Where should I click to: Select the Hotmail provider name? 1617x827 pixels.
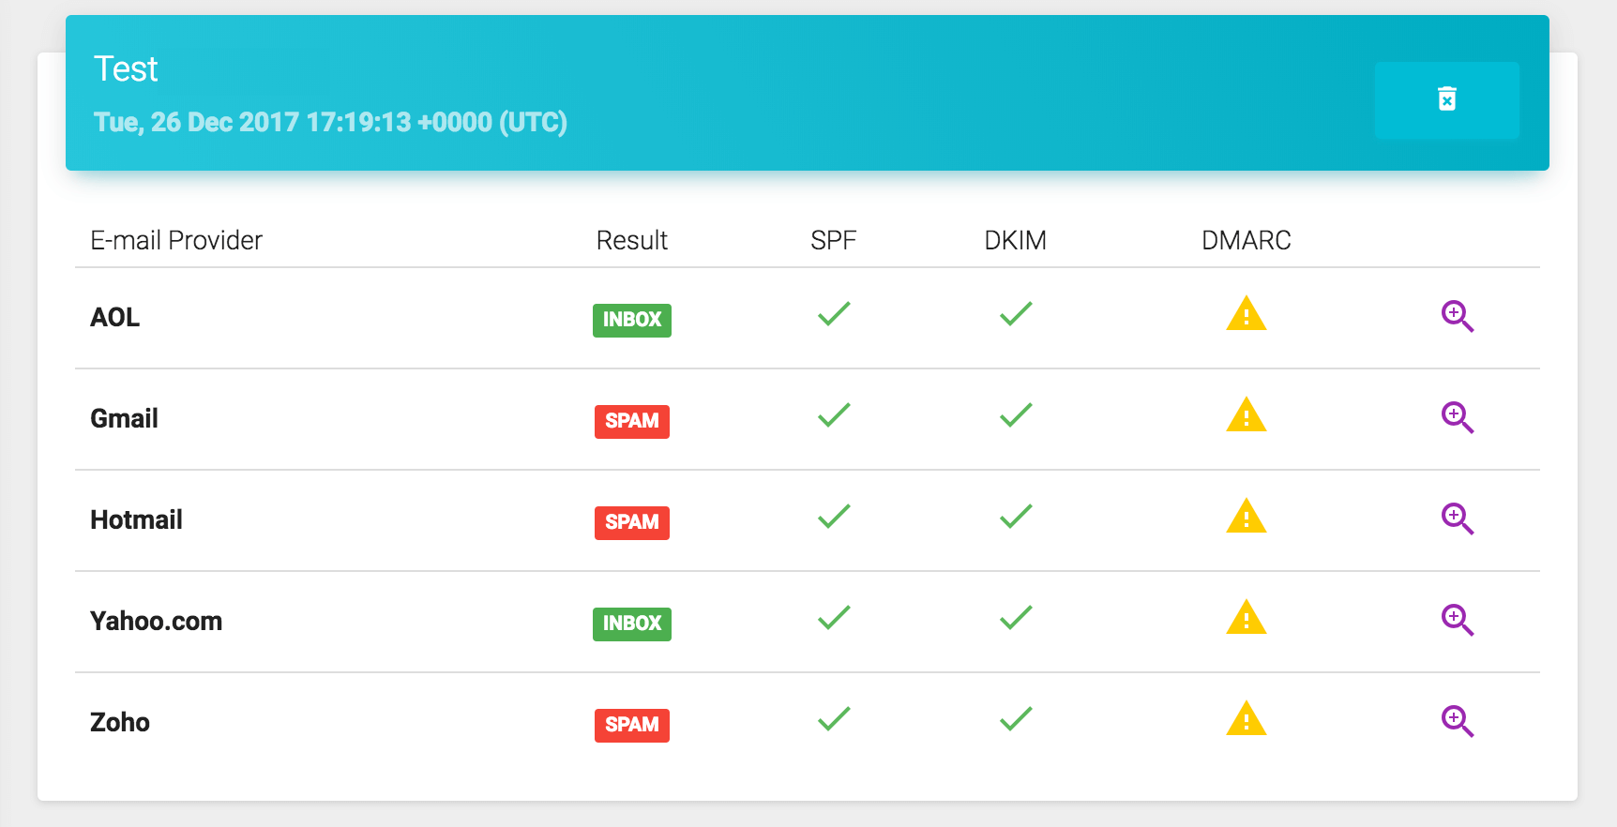[136, 520]
